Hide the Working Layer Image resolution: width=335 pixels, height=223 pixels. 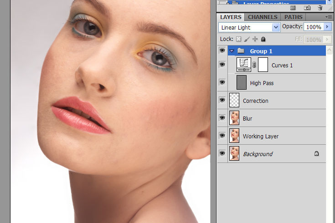(x=222, y=135)
